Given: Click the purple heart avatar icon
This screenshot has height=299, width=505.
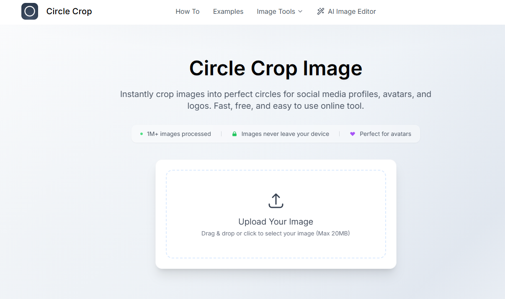Looking at the screenshot, I should pos(352,133).
